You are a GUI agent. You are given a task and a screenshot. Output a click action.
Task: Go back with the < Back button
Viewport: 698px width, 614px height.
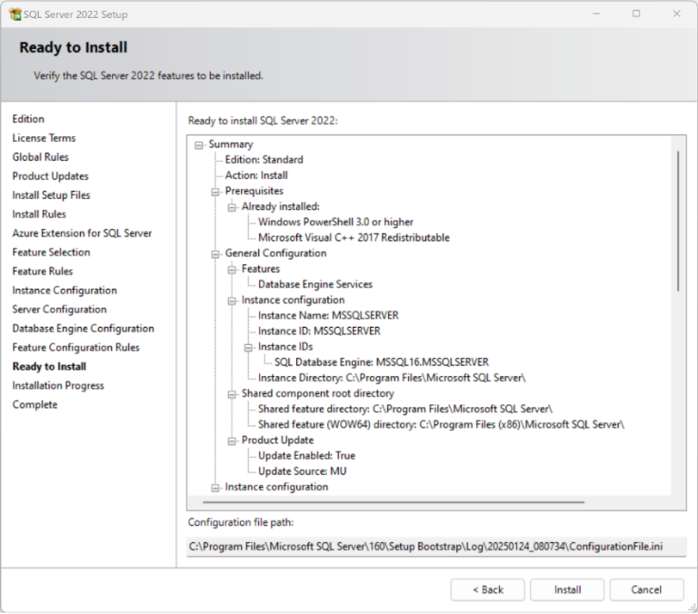click(x=487, y=589)
